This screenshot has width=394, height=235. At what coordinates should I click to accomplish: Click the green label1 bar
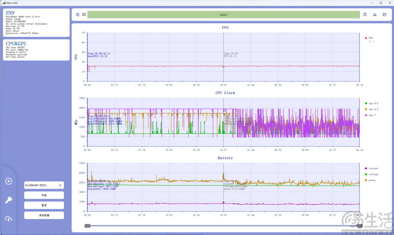[223, 15]
